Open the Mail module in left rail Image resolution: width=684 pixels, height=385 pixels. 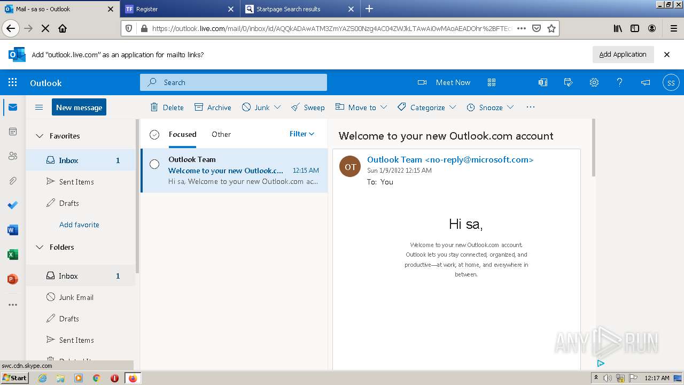point(13,107)
